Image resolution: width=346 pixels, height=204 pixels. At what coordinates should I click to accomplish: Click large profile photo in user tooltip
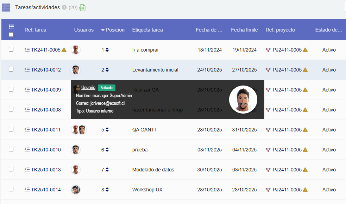pos(243,100)
